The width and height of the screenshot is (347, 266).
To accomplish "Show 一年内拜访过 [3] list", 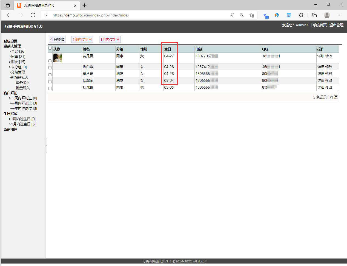I will [x=23, y=108].
